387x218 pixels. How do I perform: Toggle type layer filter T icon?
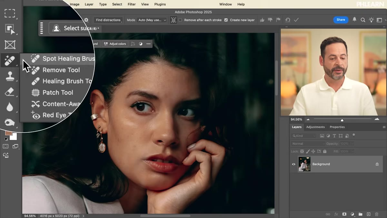(334, 136)
